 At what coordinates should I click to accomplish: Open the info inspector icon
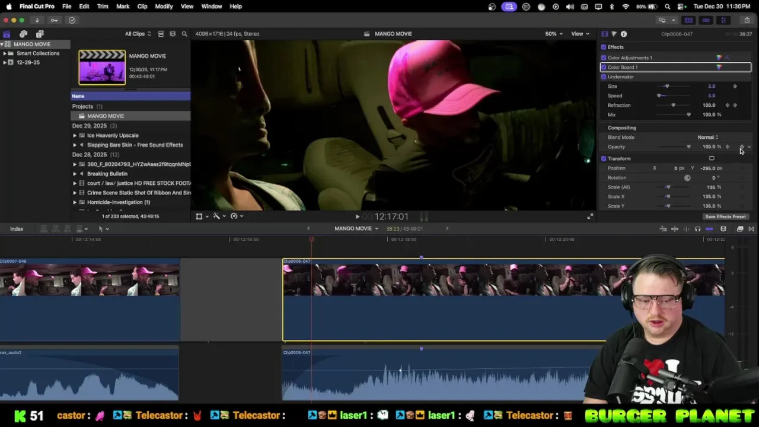point(624,34)
